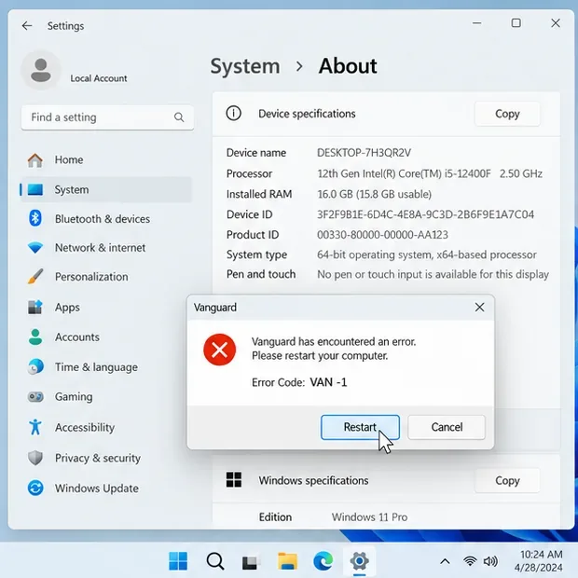Open Apps settings
The width and height of the screenshot is (578, 578).
click(106, 307)
